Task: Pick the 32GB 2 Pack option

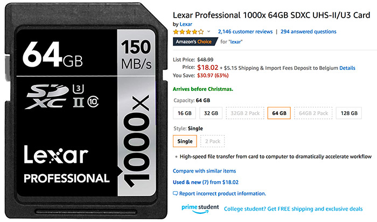Action: pyautogui.click(x=245, y=113)
